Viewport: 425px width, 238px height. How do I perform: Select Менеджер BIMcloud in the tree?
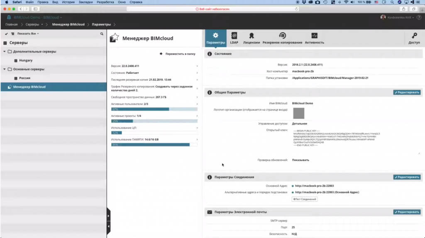pos(54,87)
